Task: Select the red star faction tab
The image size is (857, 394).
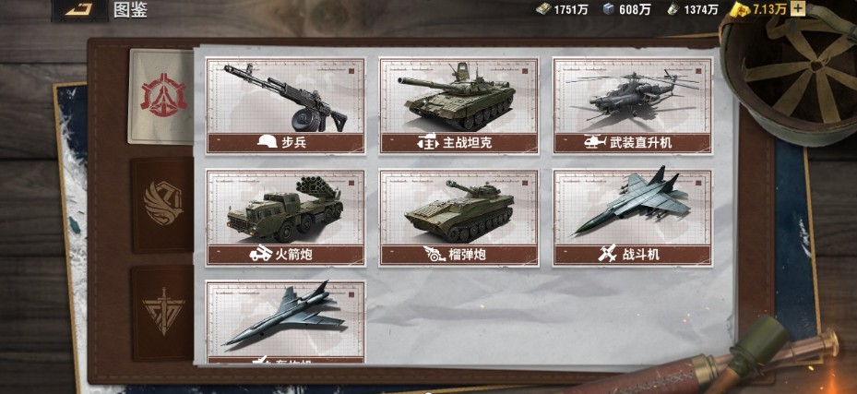Action: [x=163, y=97]
